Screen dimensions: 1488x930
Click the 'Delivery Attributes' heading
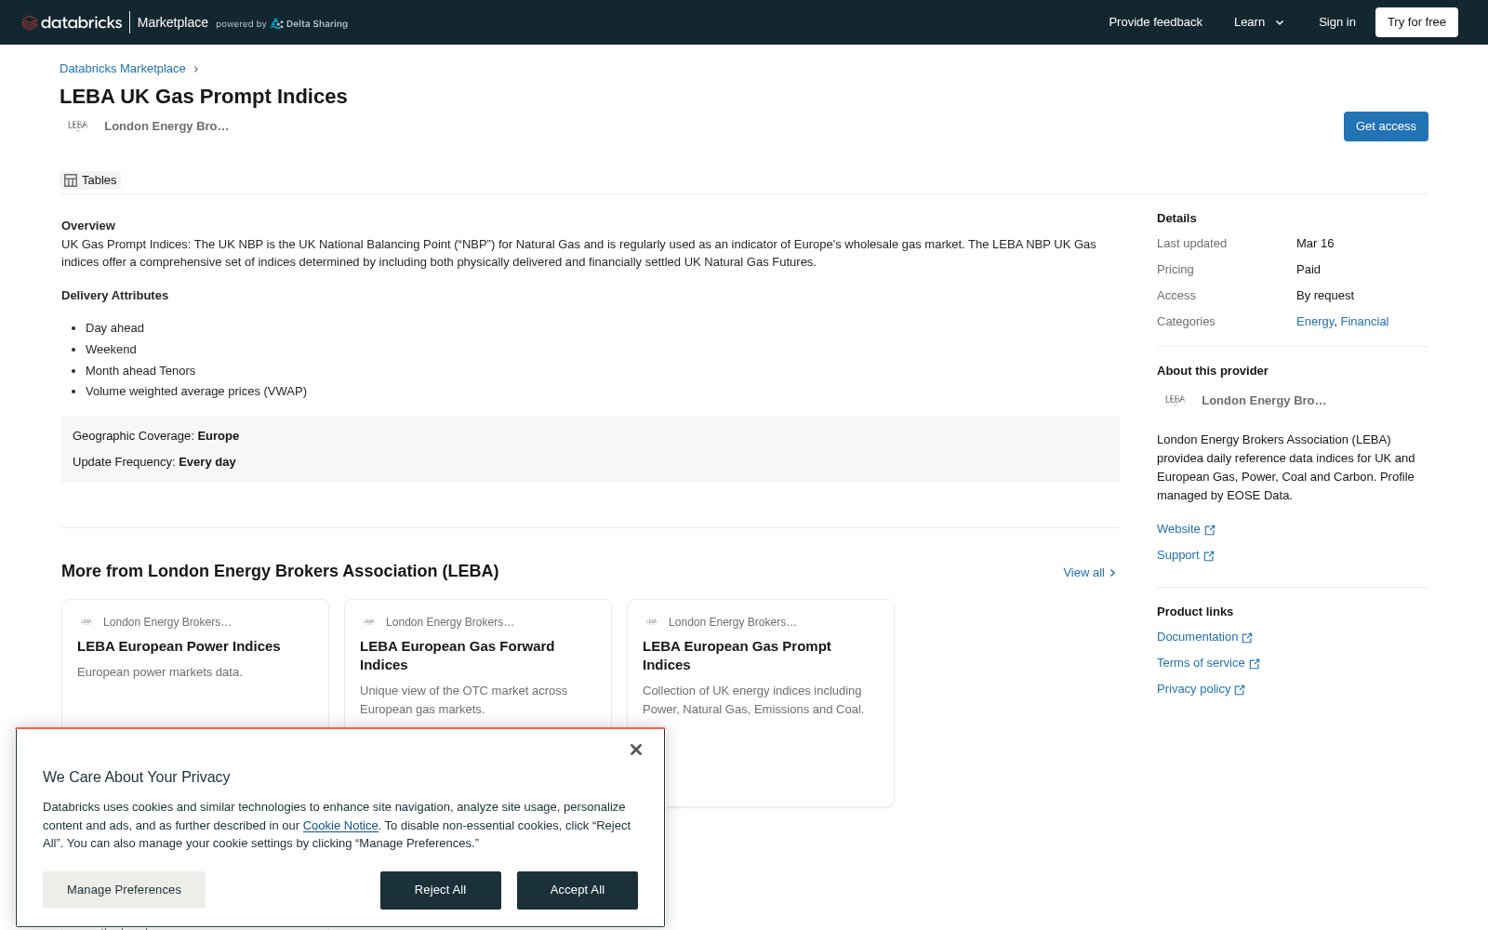[x=115, y=296]
